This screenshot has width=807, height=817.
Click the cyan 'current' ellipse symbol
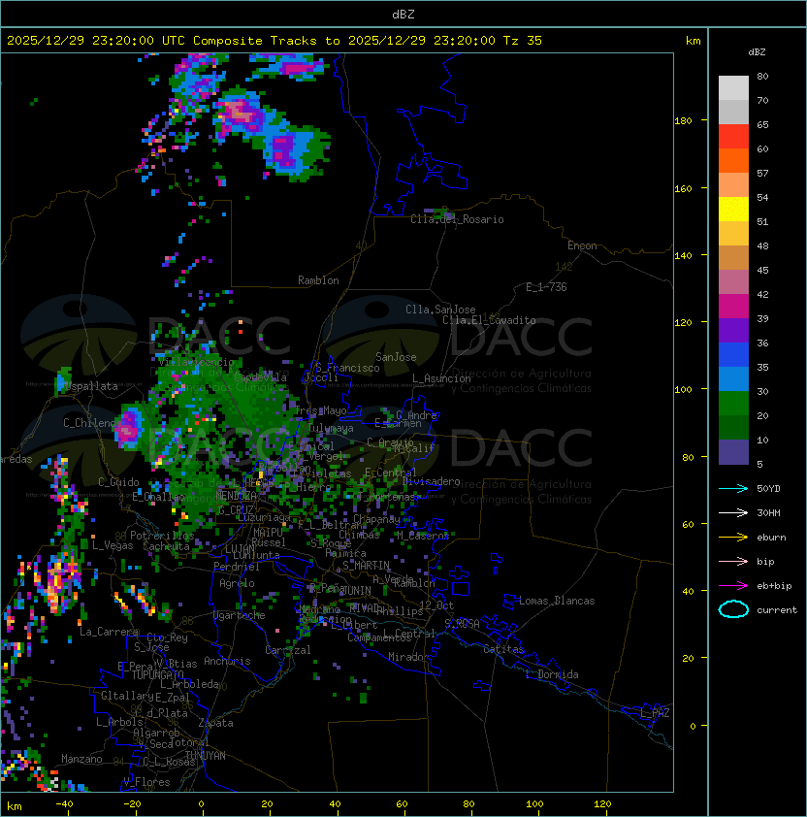tap(733, 609)
